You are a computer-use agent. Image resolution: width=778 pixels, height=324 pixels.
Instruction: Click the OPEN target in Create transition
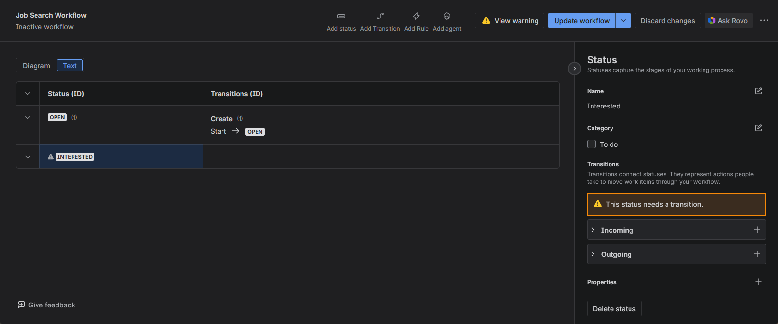point(255,132)
